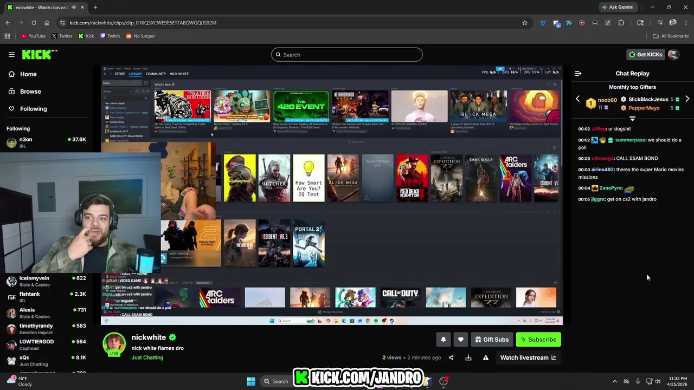The height and width of the screenshot is (390, 694).
Task: Go to Home in the Kick sidebar
Action: click(x=22, y=74)
